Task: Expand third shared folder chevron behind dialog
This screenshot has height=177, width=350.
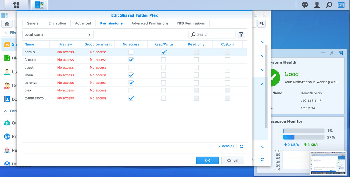Action: (x=263, y=70)
